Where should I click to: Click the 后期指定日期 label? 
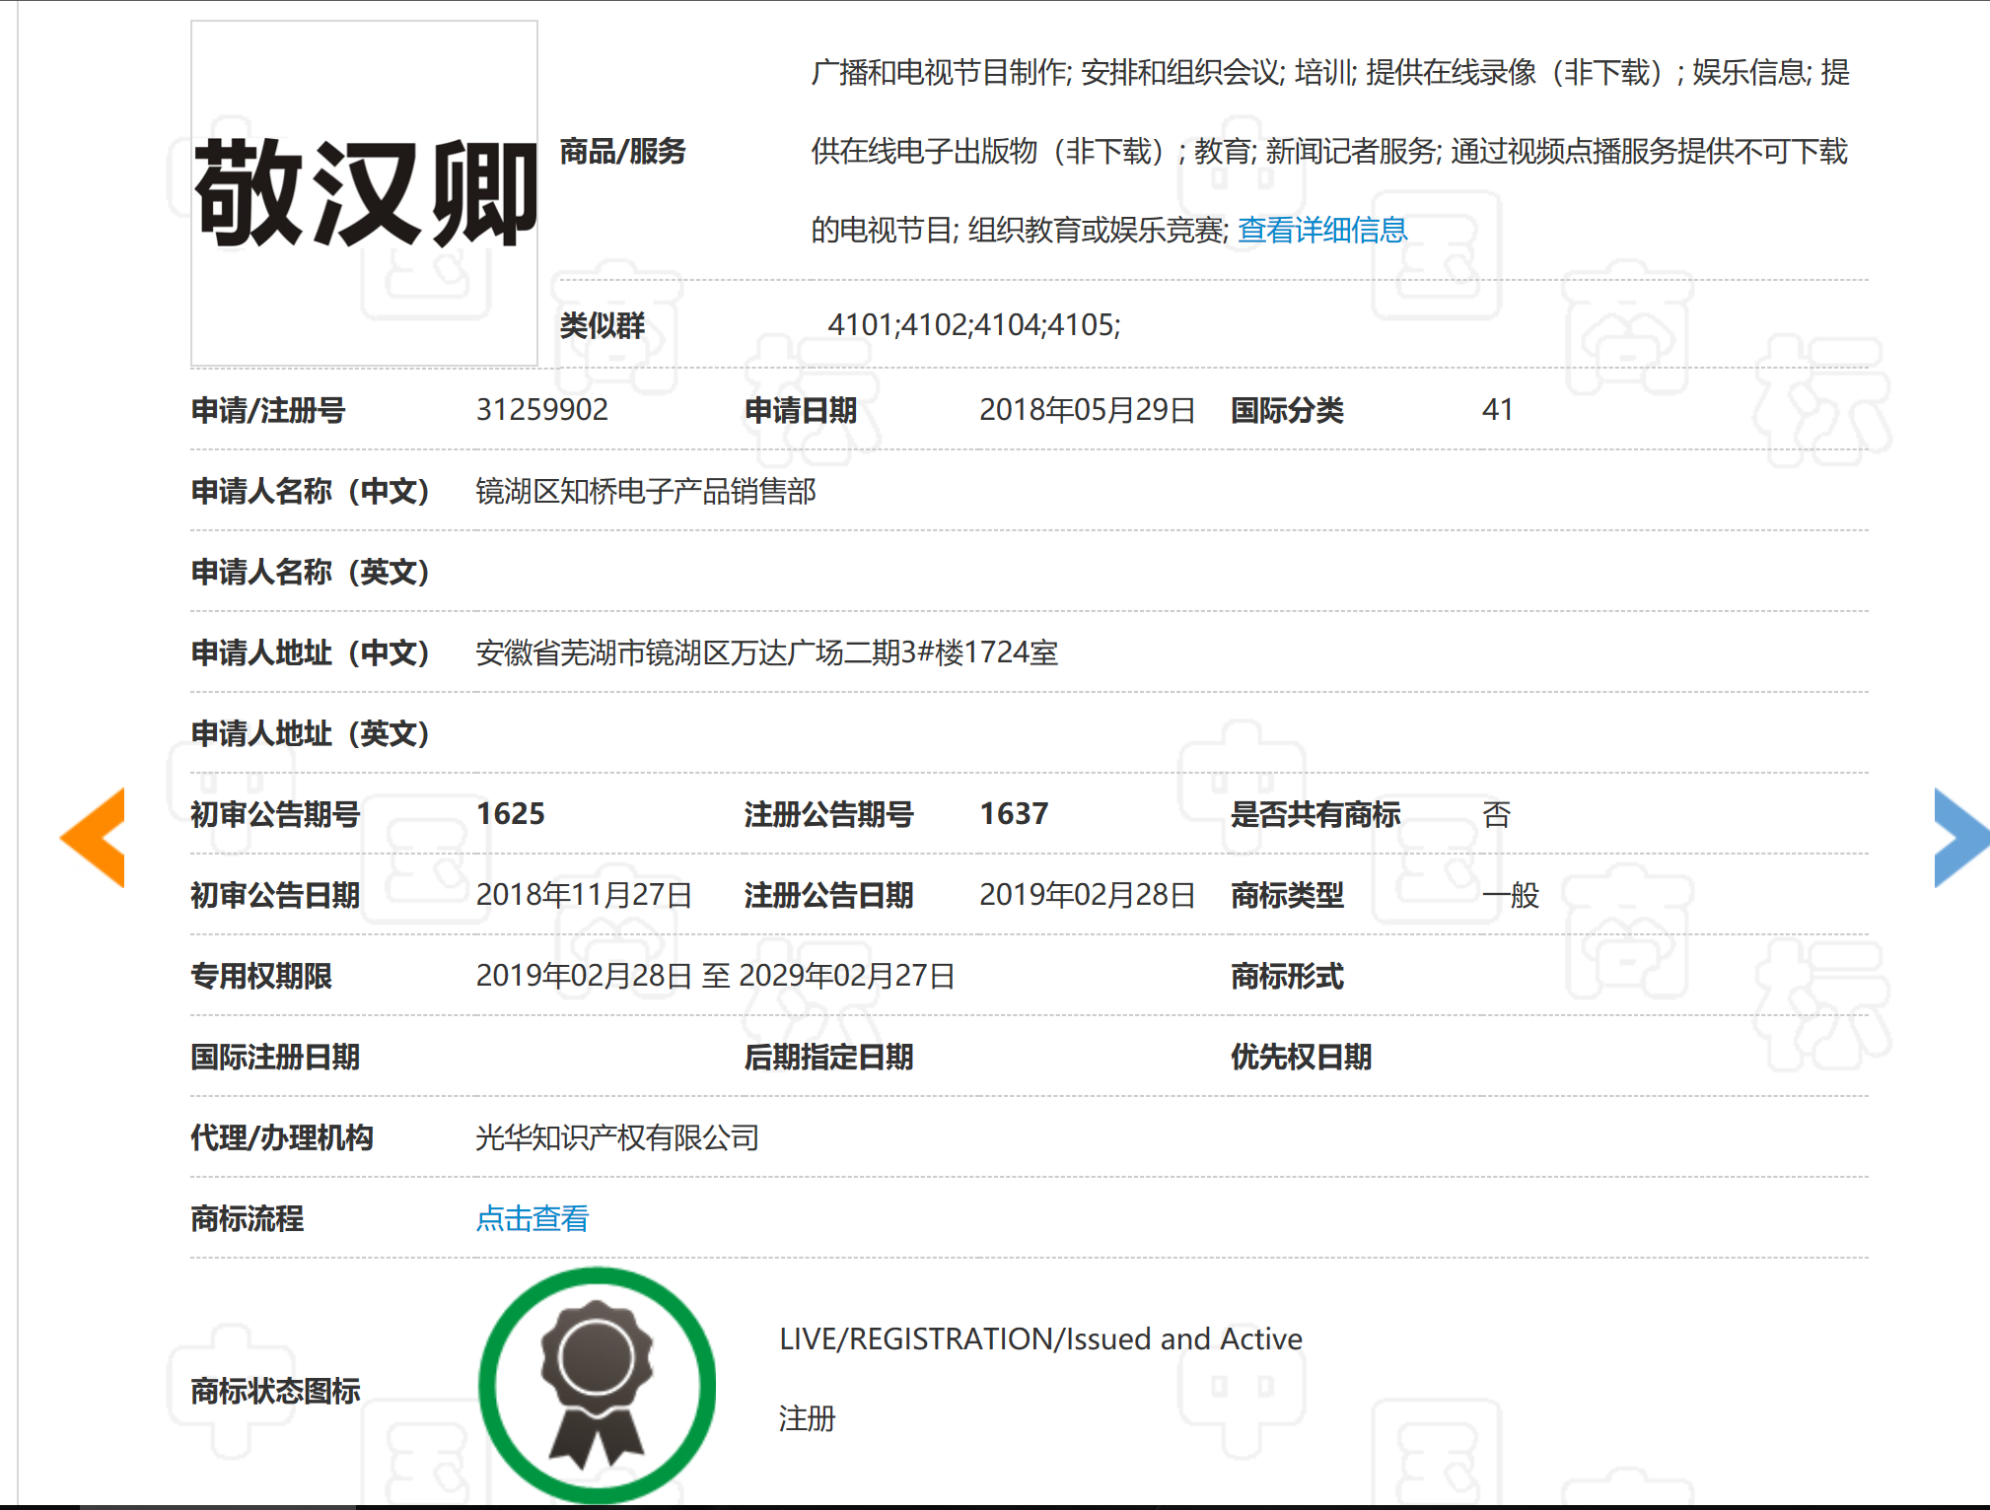click(x=828, y=1057)
